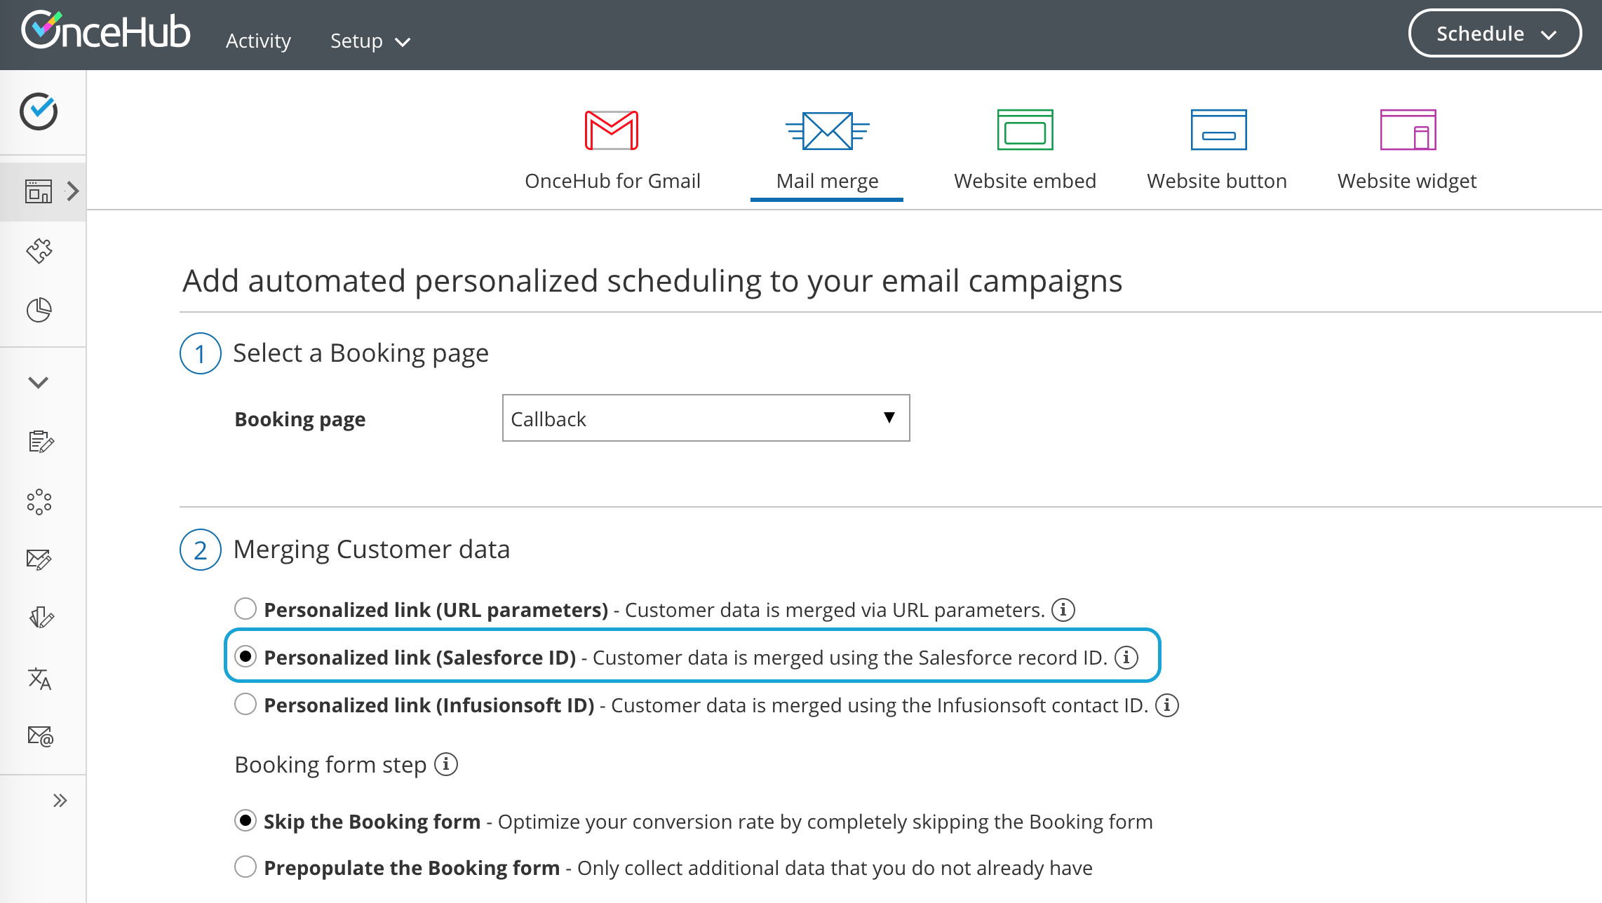Expand the Setup menu
1602x903 pixels.
(x=370, y=41)
